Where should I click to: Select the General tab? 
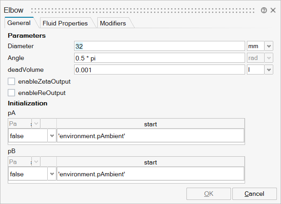click(19, 23)
